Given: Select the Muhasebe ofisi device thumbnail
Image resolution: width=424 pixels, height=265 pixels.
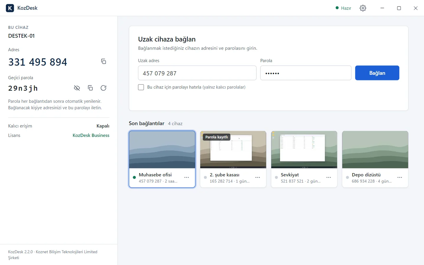Looking at the screenshot, I should tap(162, 150).
